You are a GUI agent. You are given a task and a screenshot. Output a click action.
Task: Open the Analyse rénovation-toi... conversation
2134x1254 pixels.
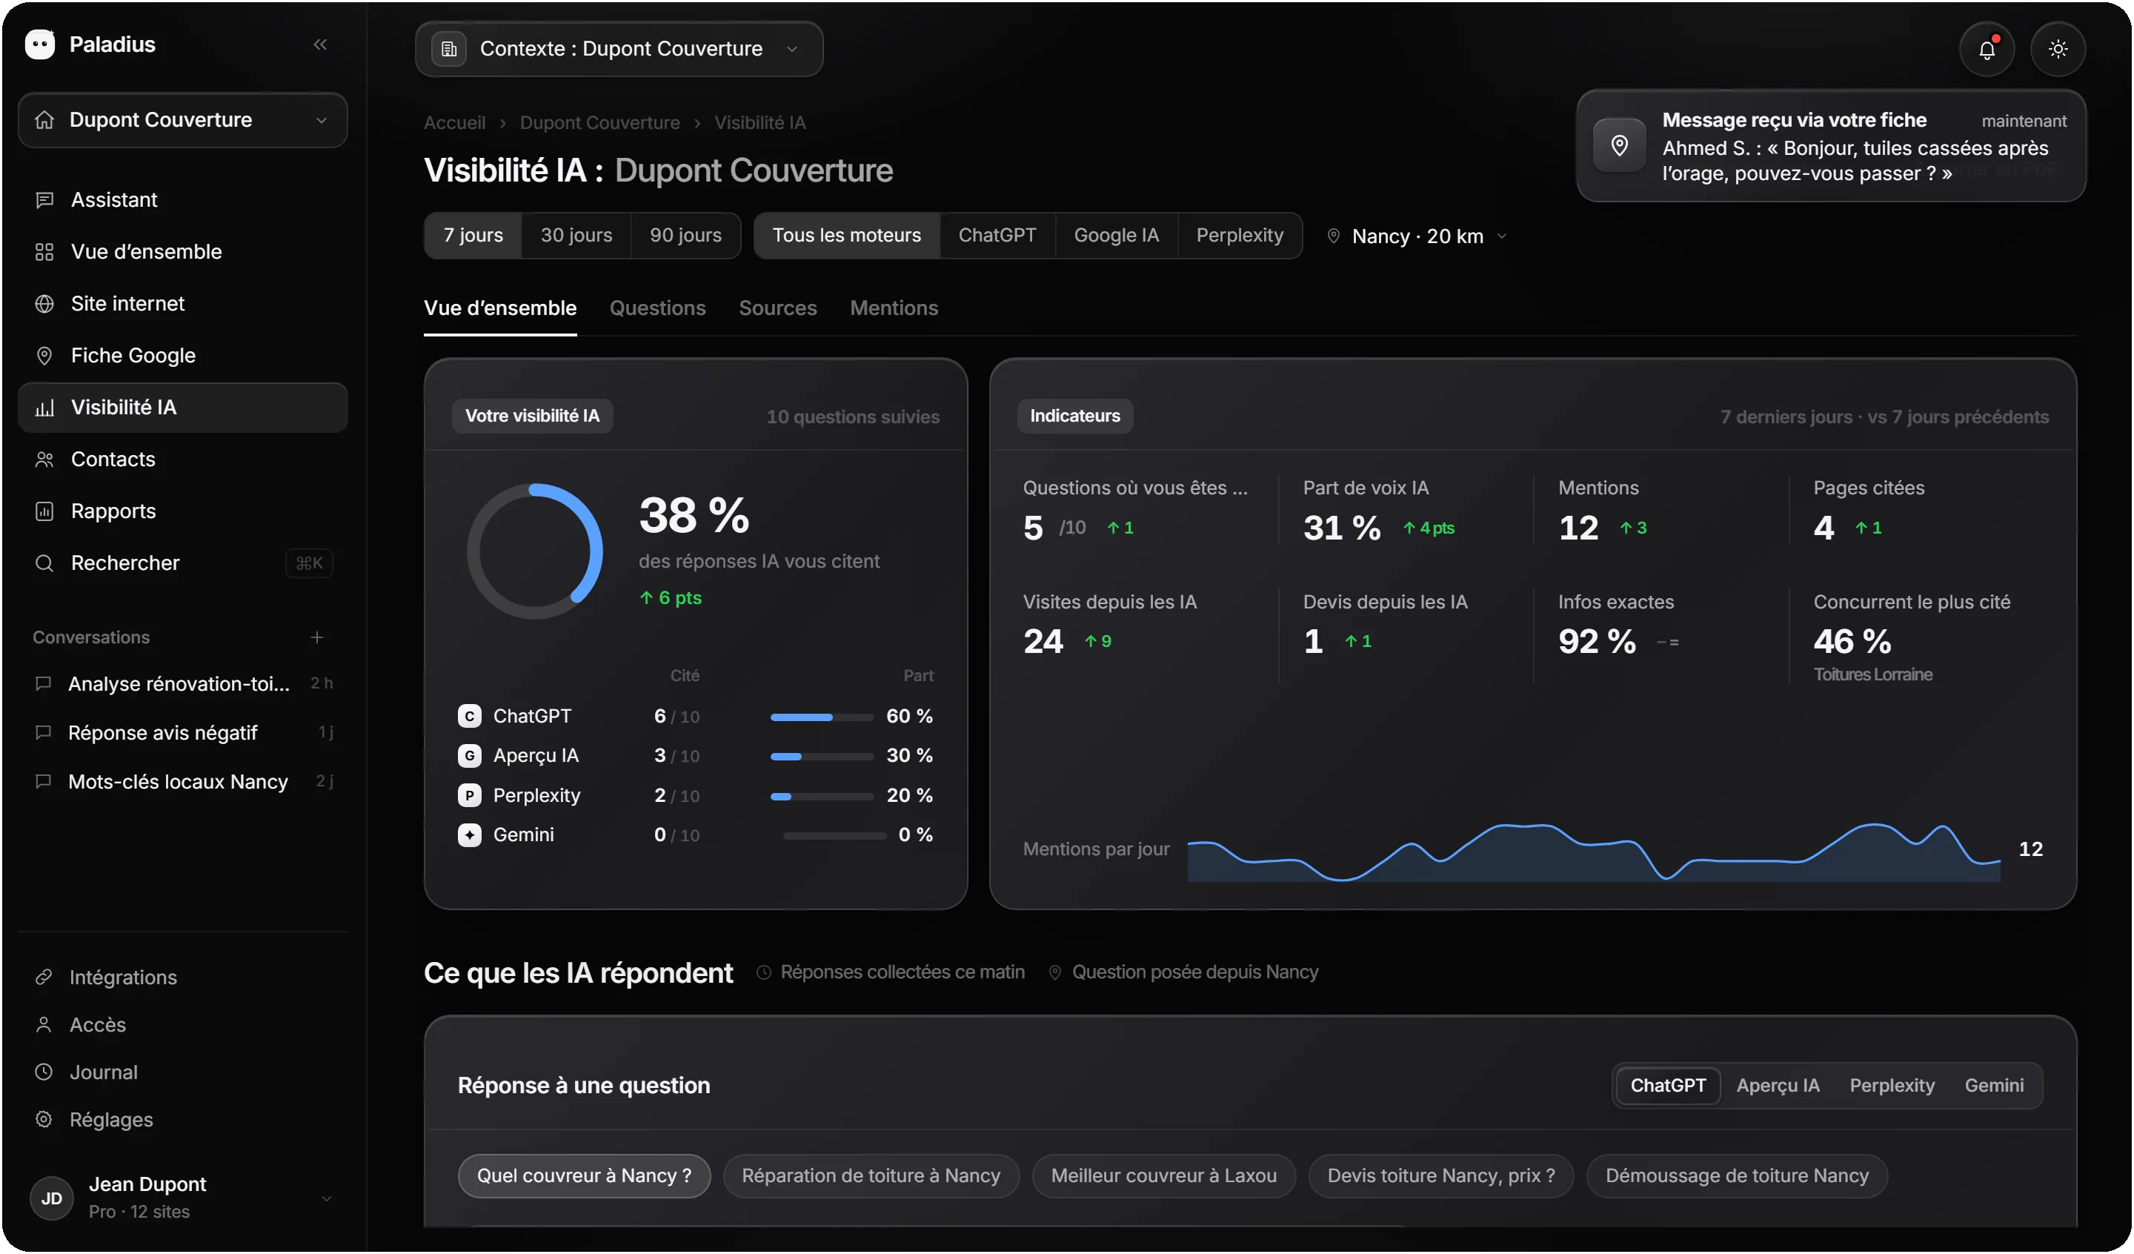[x=183, y=684]
